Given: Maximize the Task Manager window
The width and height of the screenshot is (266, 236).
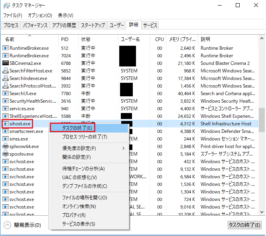Looking at the screenshot, I should [x=238, y=6].
